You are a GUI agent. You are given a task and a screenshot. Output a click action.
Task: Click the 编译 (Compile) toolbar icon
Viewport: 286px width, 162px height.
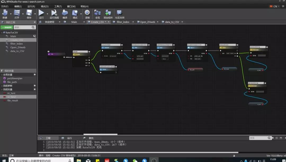[65, 13]
